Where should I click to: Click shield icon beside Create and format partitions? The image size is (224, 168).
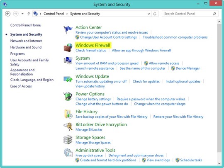point(77,160)
